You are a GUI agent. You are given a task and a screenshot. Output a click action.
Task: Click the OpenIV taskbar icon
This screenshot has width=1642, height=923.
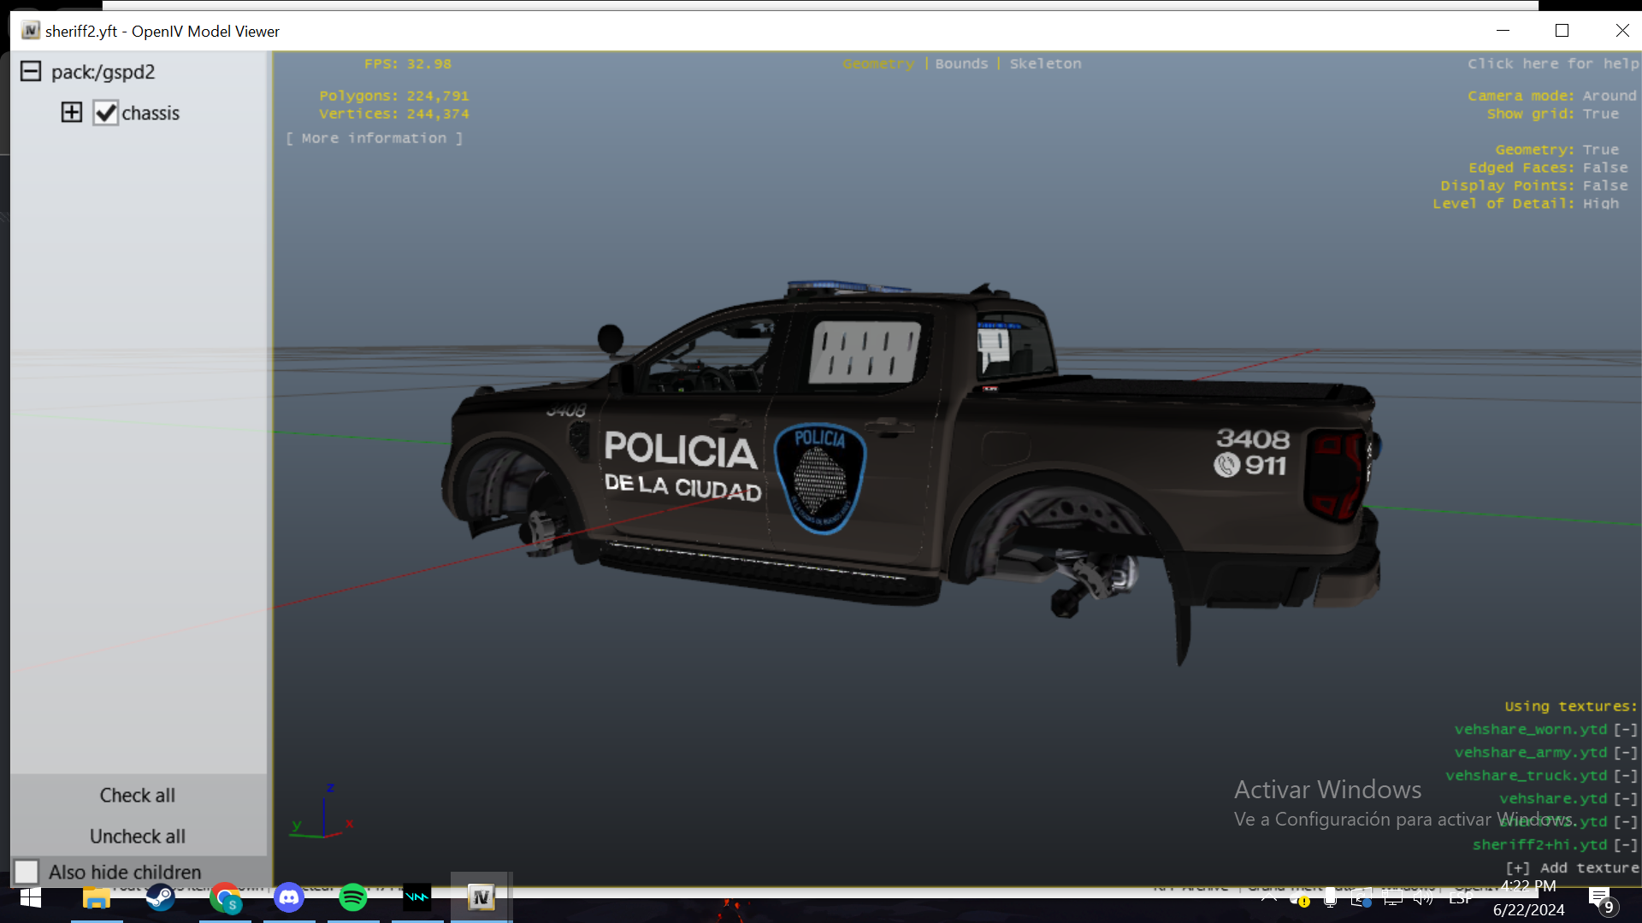pyautogui.click(x=481, y=897)
